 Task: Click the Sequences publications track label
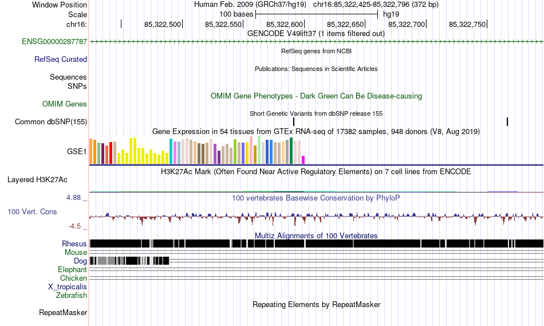click(68, 77)
